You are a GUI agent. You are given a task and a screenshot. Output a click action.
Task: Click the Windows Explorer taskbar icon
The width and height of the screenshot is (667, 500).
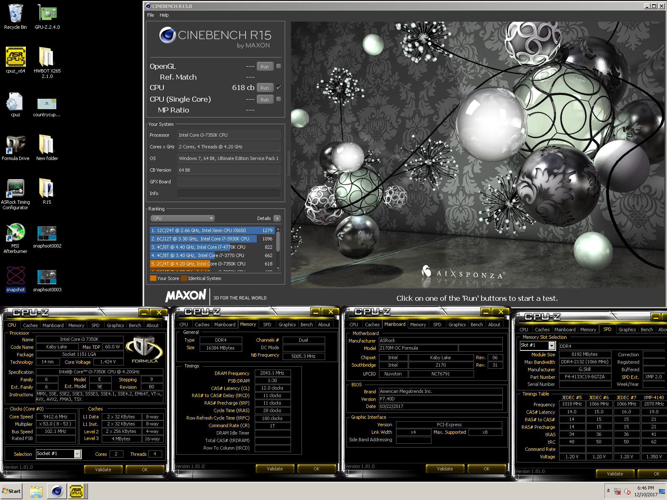(36, 491)
